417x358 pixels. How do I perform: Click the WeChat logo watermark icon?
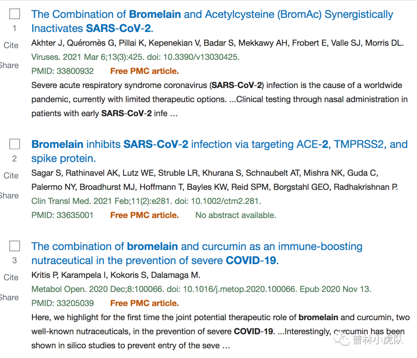(x=342, y=339)
